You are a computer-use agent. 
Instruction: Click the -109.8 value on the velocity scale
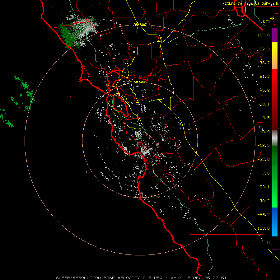(262, 228)
